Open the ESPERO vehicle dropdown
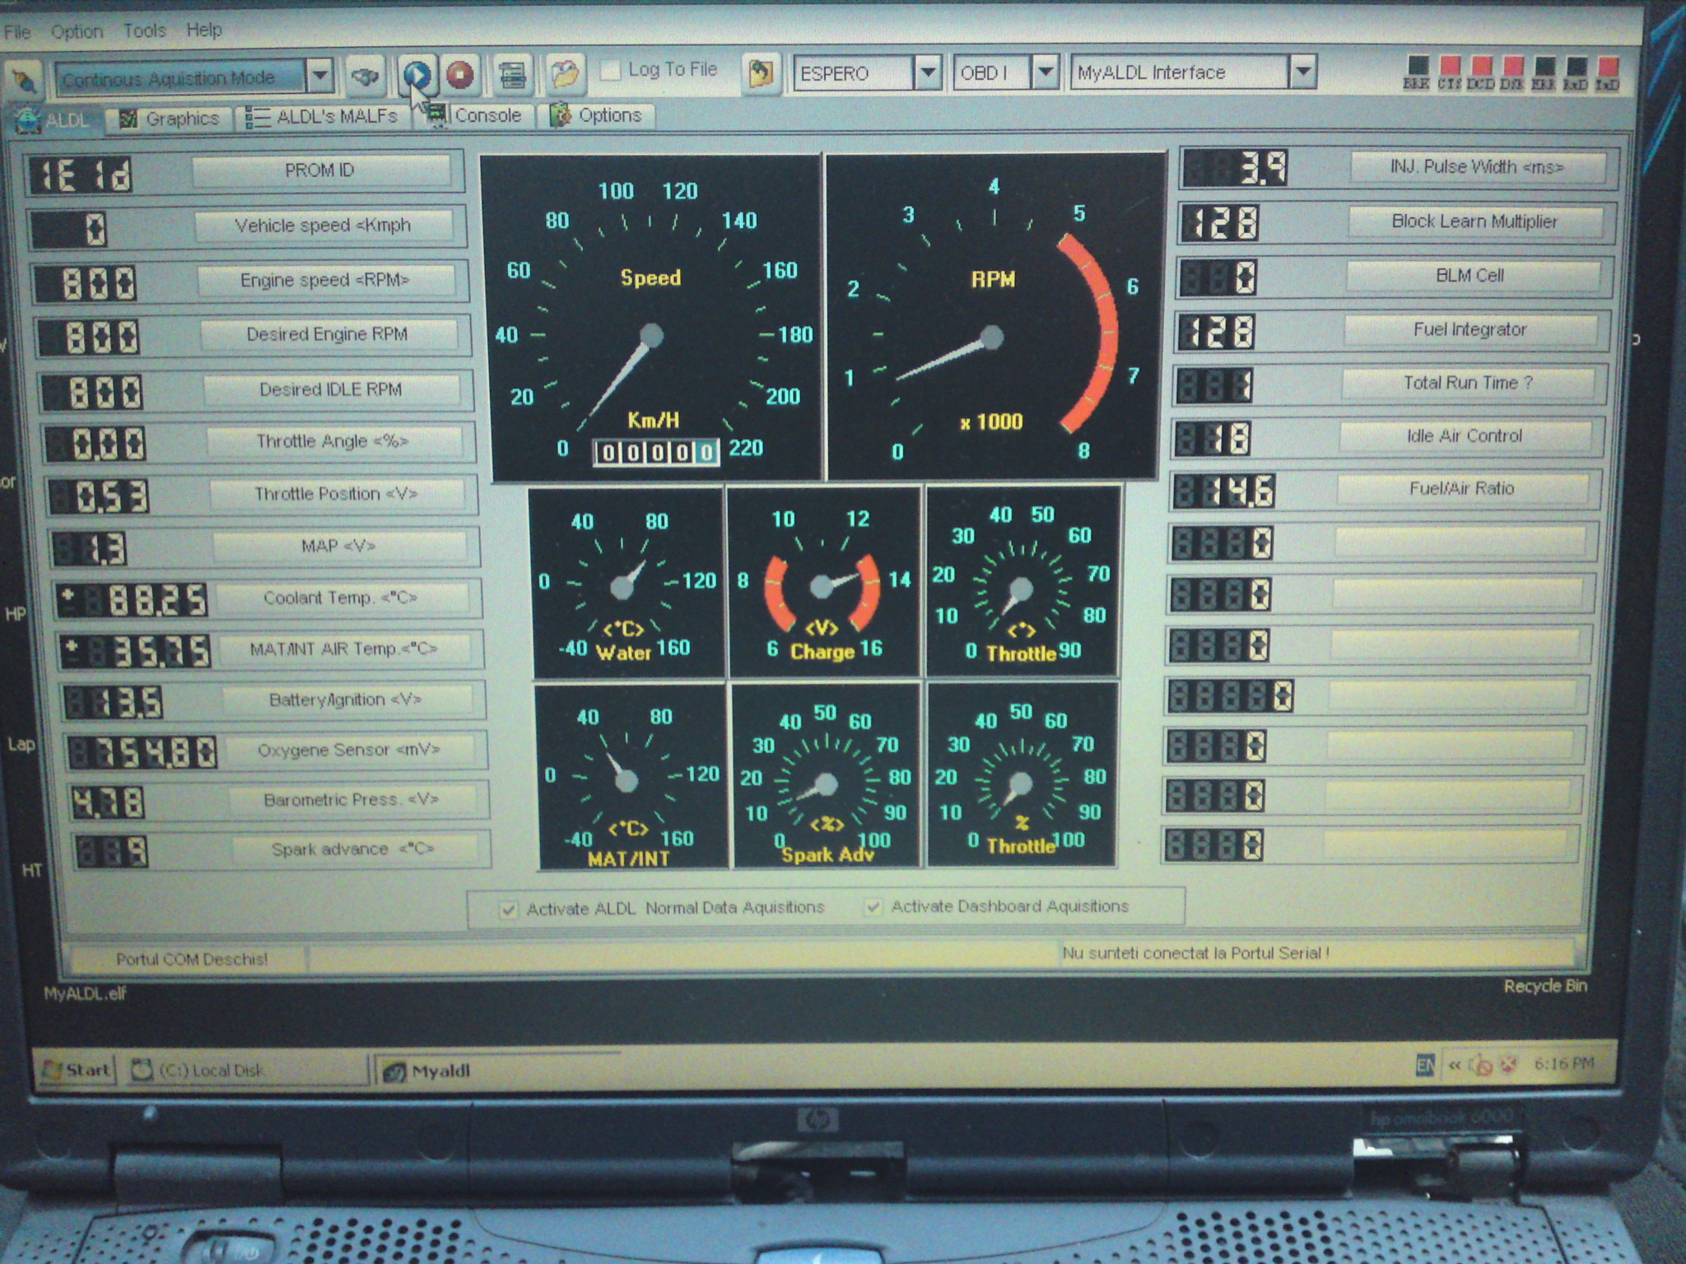This screenshot has height=1264, width=1686. pyautogui.click(x=928, y=72)
